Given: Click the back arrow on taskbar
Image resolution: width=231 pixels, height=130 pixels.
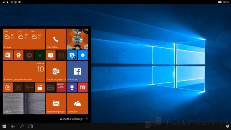Looking at the screenshot, I should pyautogui.click(x=13, y=126).
